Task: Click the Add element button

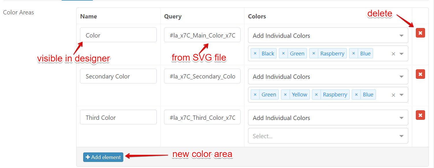Action: pyautogui.click(x=103, y=157)
